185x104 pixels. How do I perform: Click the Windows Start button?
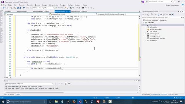(x=3, y=101)
